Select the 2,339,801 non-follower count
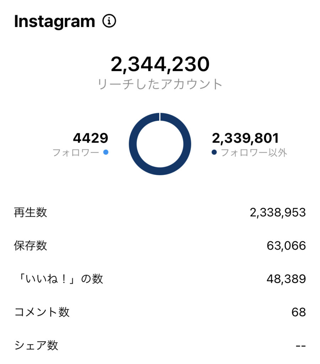This screenshot has height=364, width=320. pyautogui.click(x=245, y=138)
